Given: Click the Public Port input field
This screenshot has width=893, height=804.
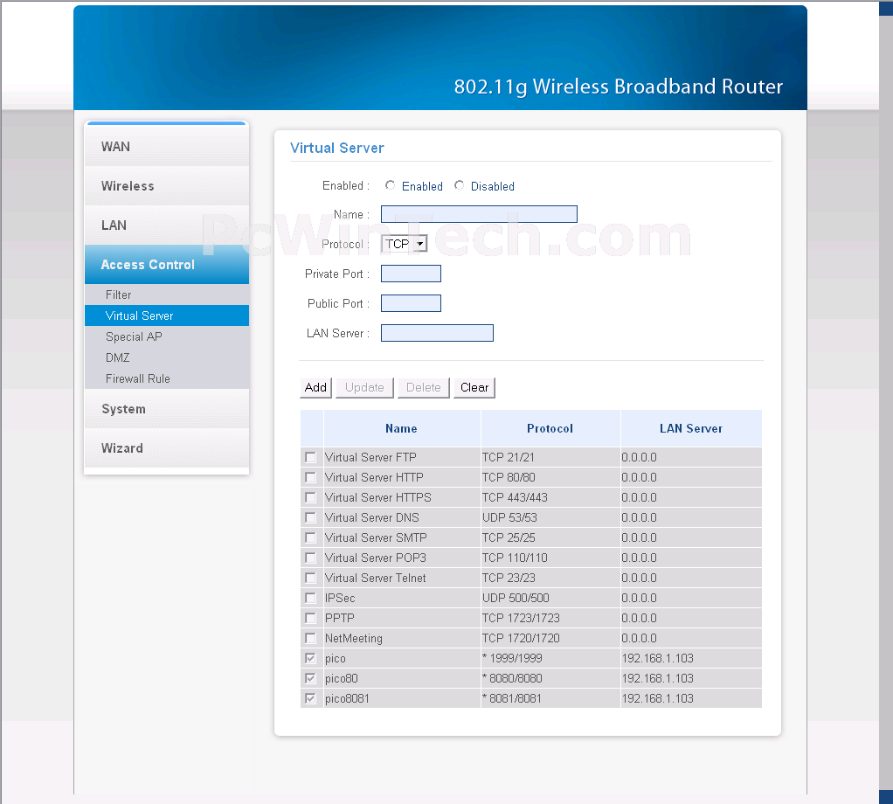Looking at the screenshot, I should pos(411,303).
